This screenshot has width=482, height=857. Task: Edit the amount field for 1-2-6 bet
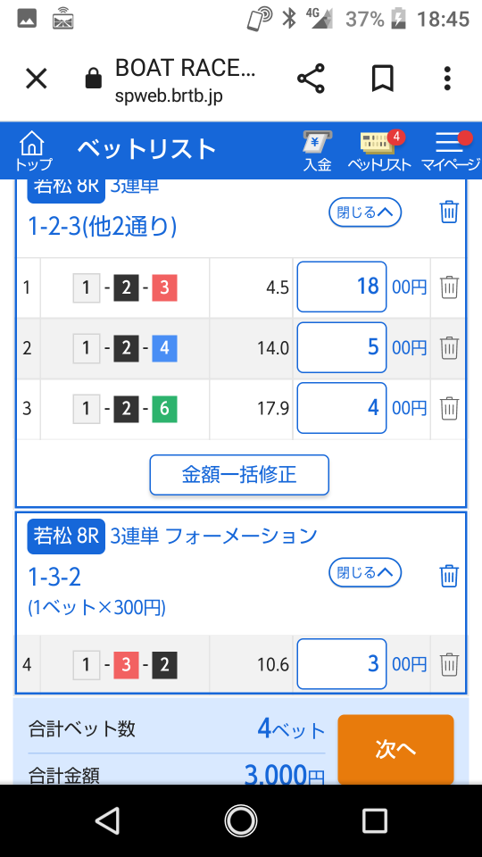342,408
